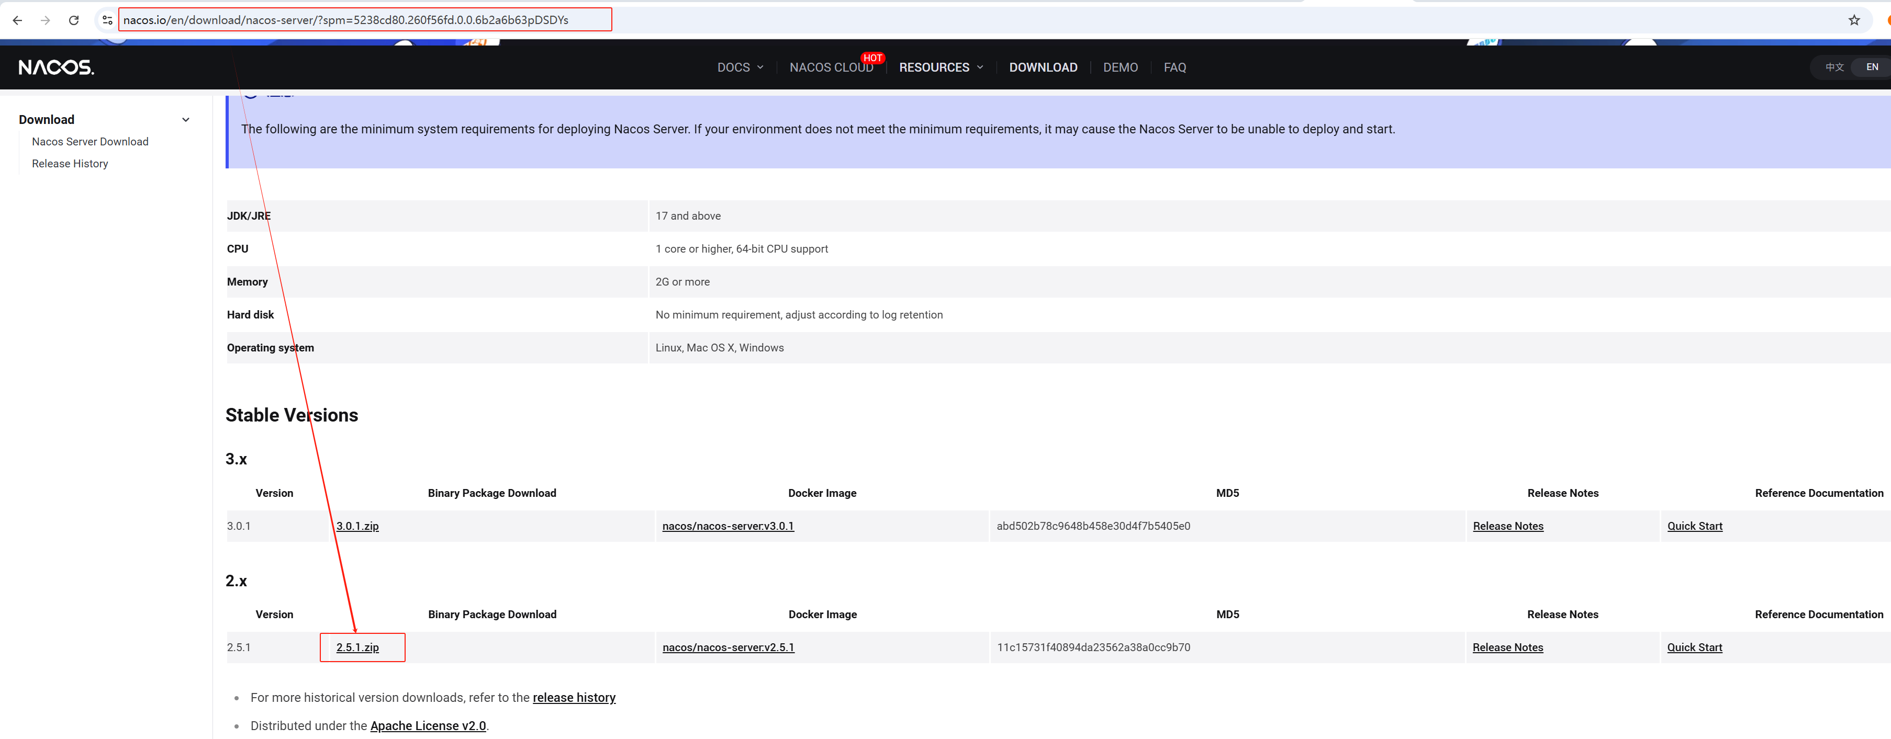
Task: Click the Operating system row label
Action: click(x=270, y=348)
